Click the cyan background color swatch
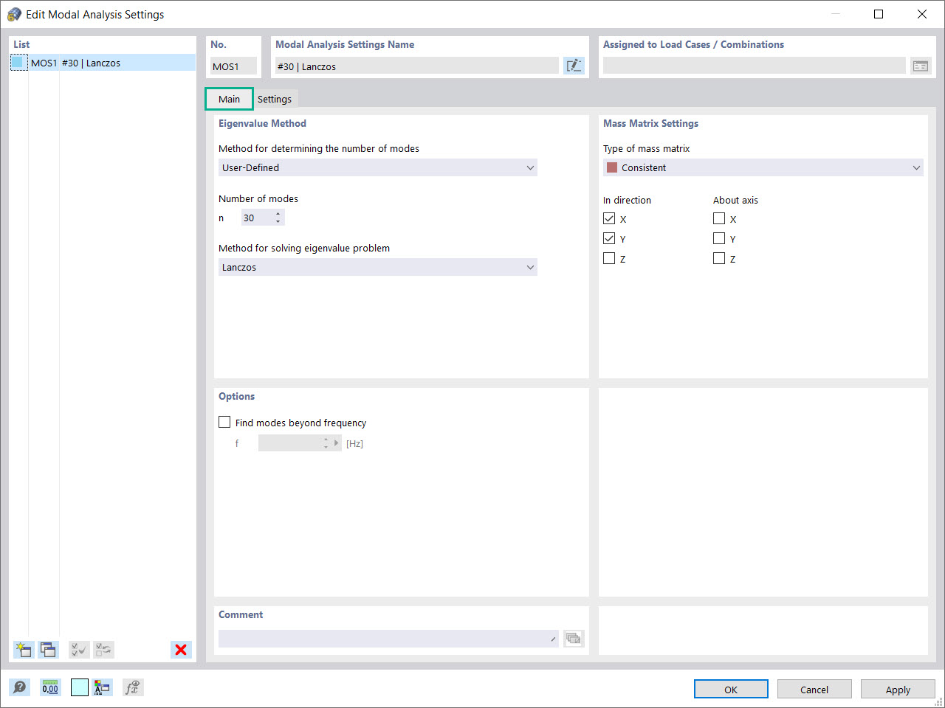945x708 pixels. [79, 687]
